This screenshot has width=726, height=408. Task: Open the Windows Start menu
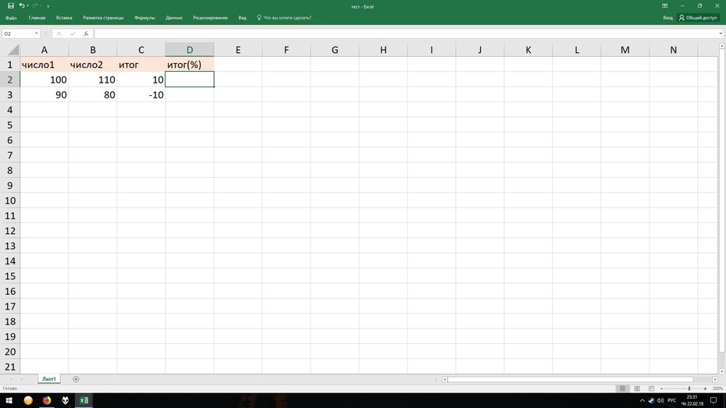click(x=9, y=401)
